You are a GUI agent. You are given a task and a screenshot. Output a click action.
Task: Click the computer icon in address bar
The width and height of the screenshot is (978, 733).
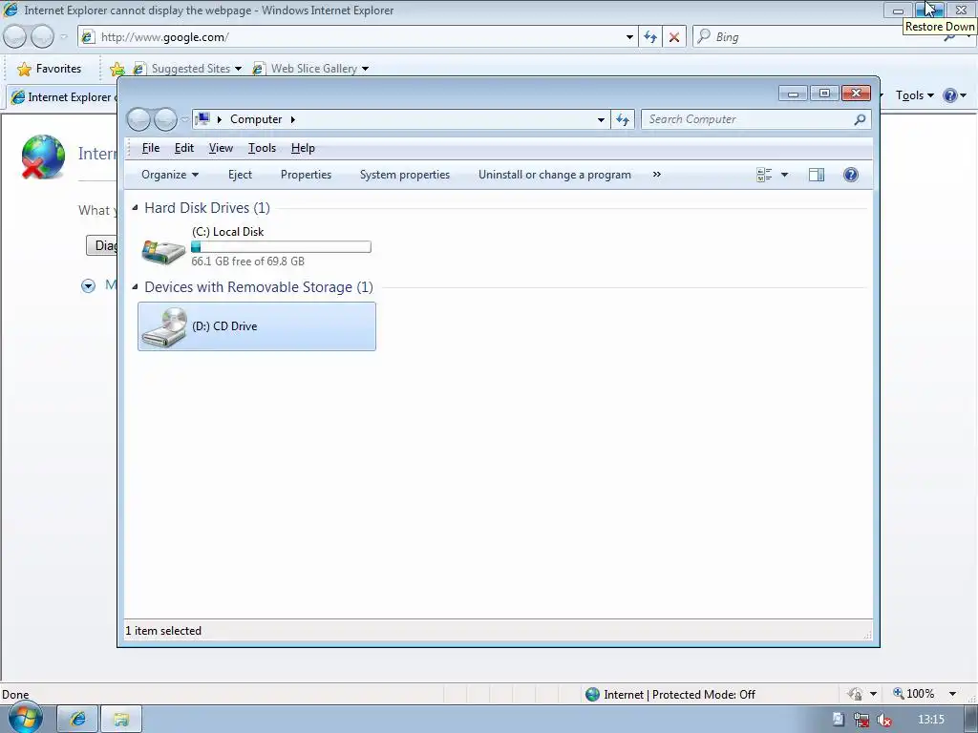point(202,118)
